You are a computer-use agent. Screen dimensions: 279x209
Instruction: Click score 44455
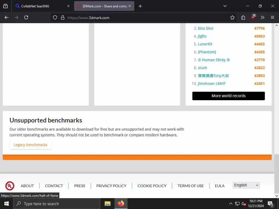(259, 44)
